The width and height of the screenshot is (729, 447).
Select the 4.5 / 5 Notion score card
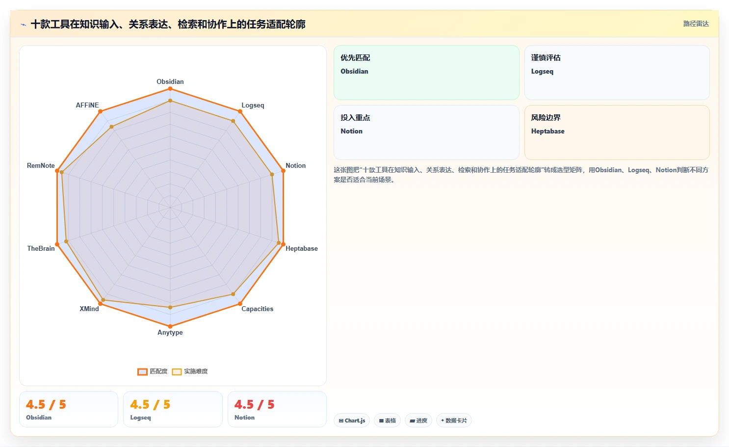(277, 409)
